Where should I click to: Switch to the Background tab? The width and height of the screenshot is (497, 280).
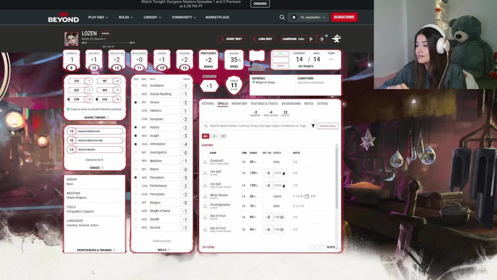pyautogui.click(x=291, y=104)
